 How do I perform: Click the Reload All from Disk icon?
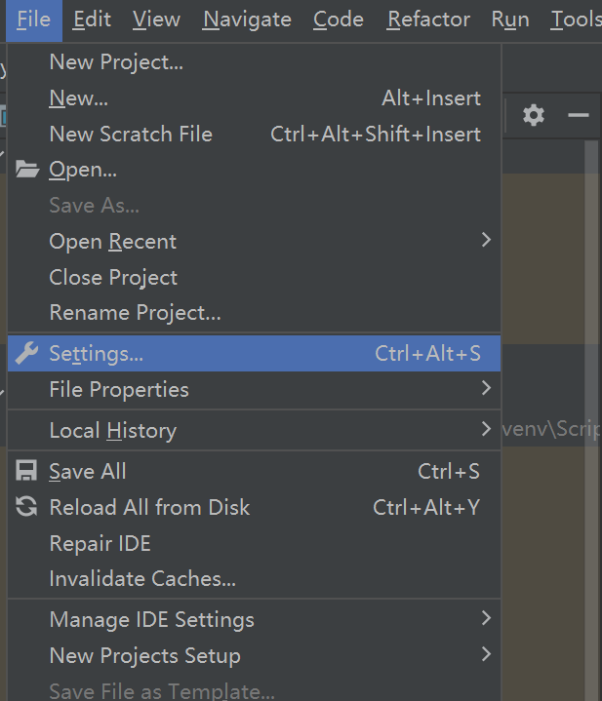[x=27, y=507]
